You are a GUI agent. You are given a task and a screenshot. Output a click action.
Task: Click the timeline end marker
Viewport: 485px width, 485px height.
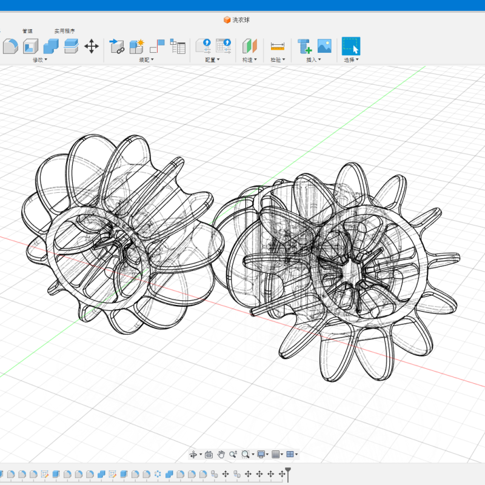coord(289,474)
